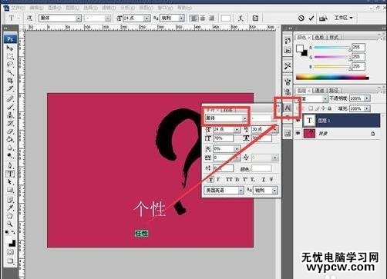
Task: Open the Image menu
Action: click(x=55, y=8)
